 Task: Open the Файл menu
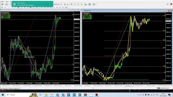tap(2, 2)
